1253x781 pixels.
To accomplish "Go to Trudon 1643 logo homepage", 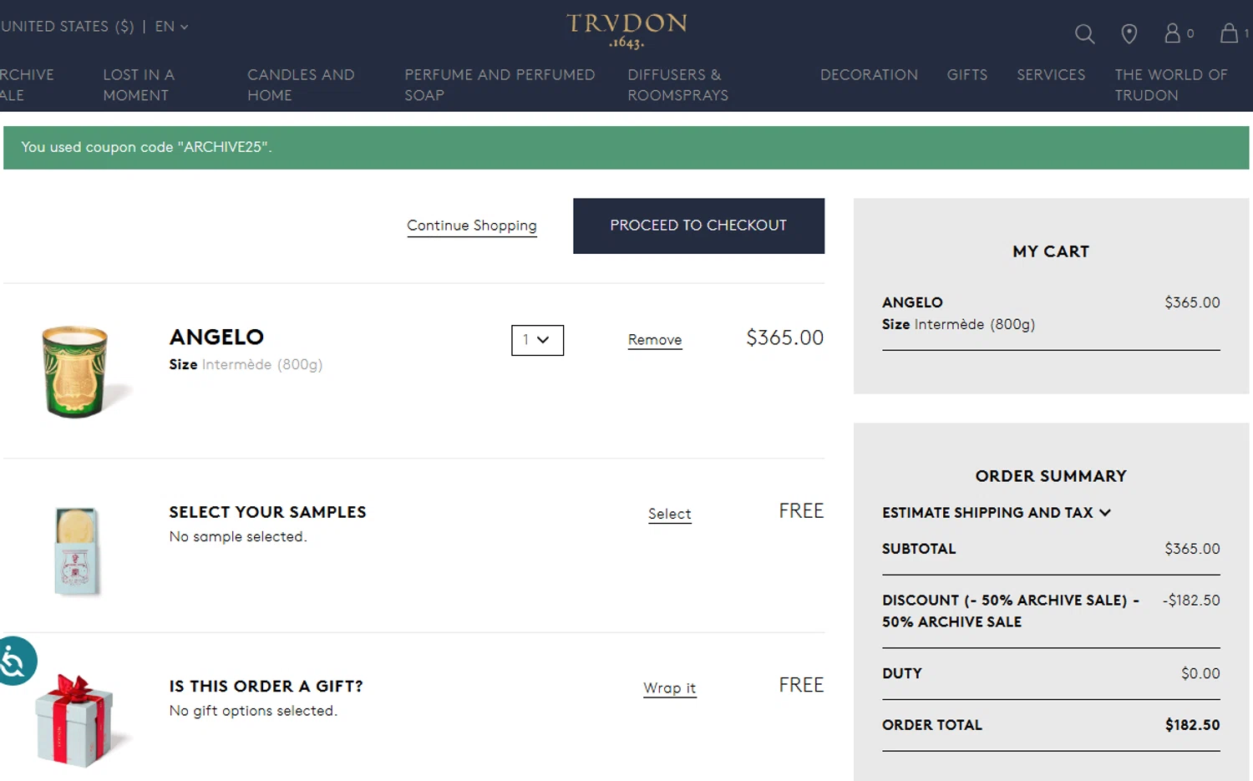I will click(626, 30).
